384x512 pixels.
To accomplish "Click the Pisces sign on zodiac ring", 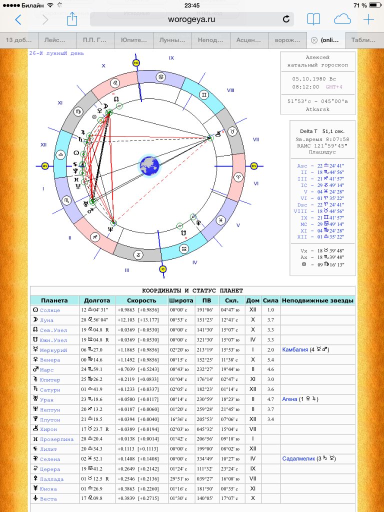I will pyautogui.click(x=221, y=219).
